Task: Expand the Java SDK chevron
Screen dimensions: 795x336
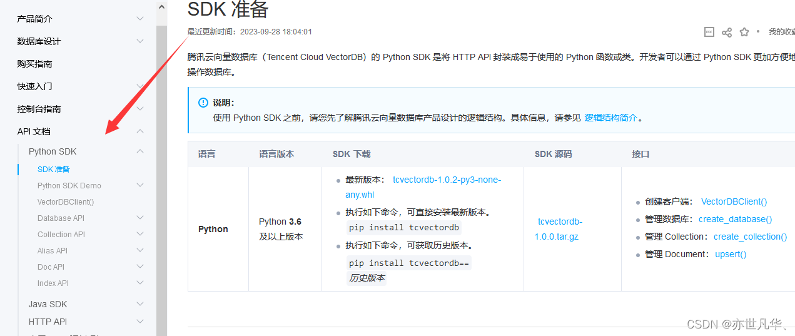Action: tap(140, 304)
